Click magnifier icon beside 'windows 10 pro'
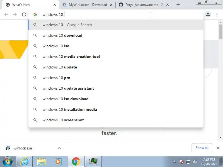Screen dimensions: 223x167 [x=35, y=78]
